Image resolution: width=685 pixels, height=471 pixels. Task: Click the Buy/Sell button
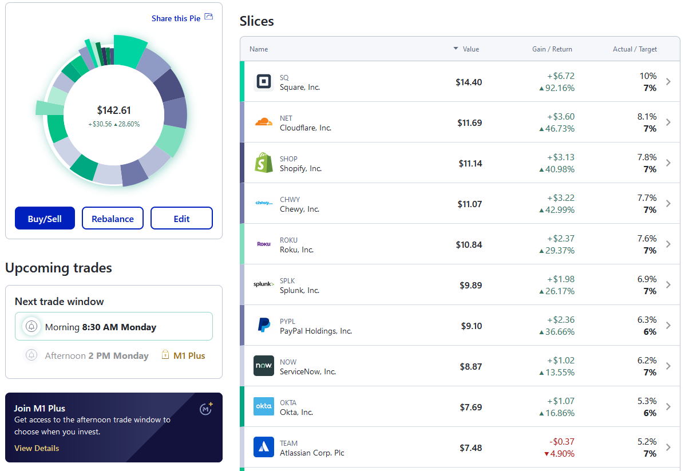(x=45, y=218)
